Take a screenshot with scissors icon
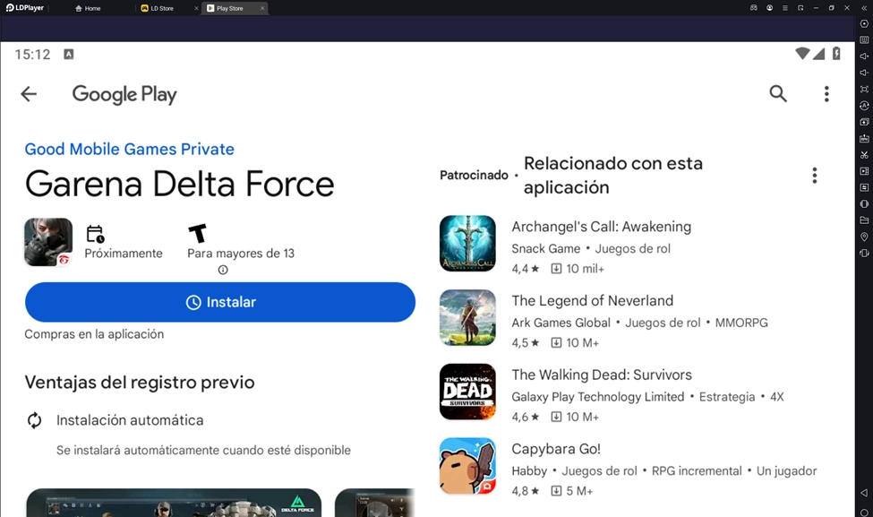Screen dimensions: 873x517 864,155
